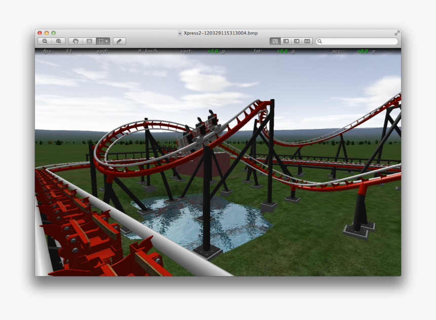Select the zoom out tool
Viewport: 436px width, 320px height.
(45, 41)
